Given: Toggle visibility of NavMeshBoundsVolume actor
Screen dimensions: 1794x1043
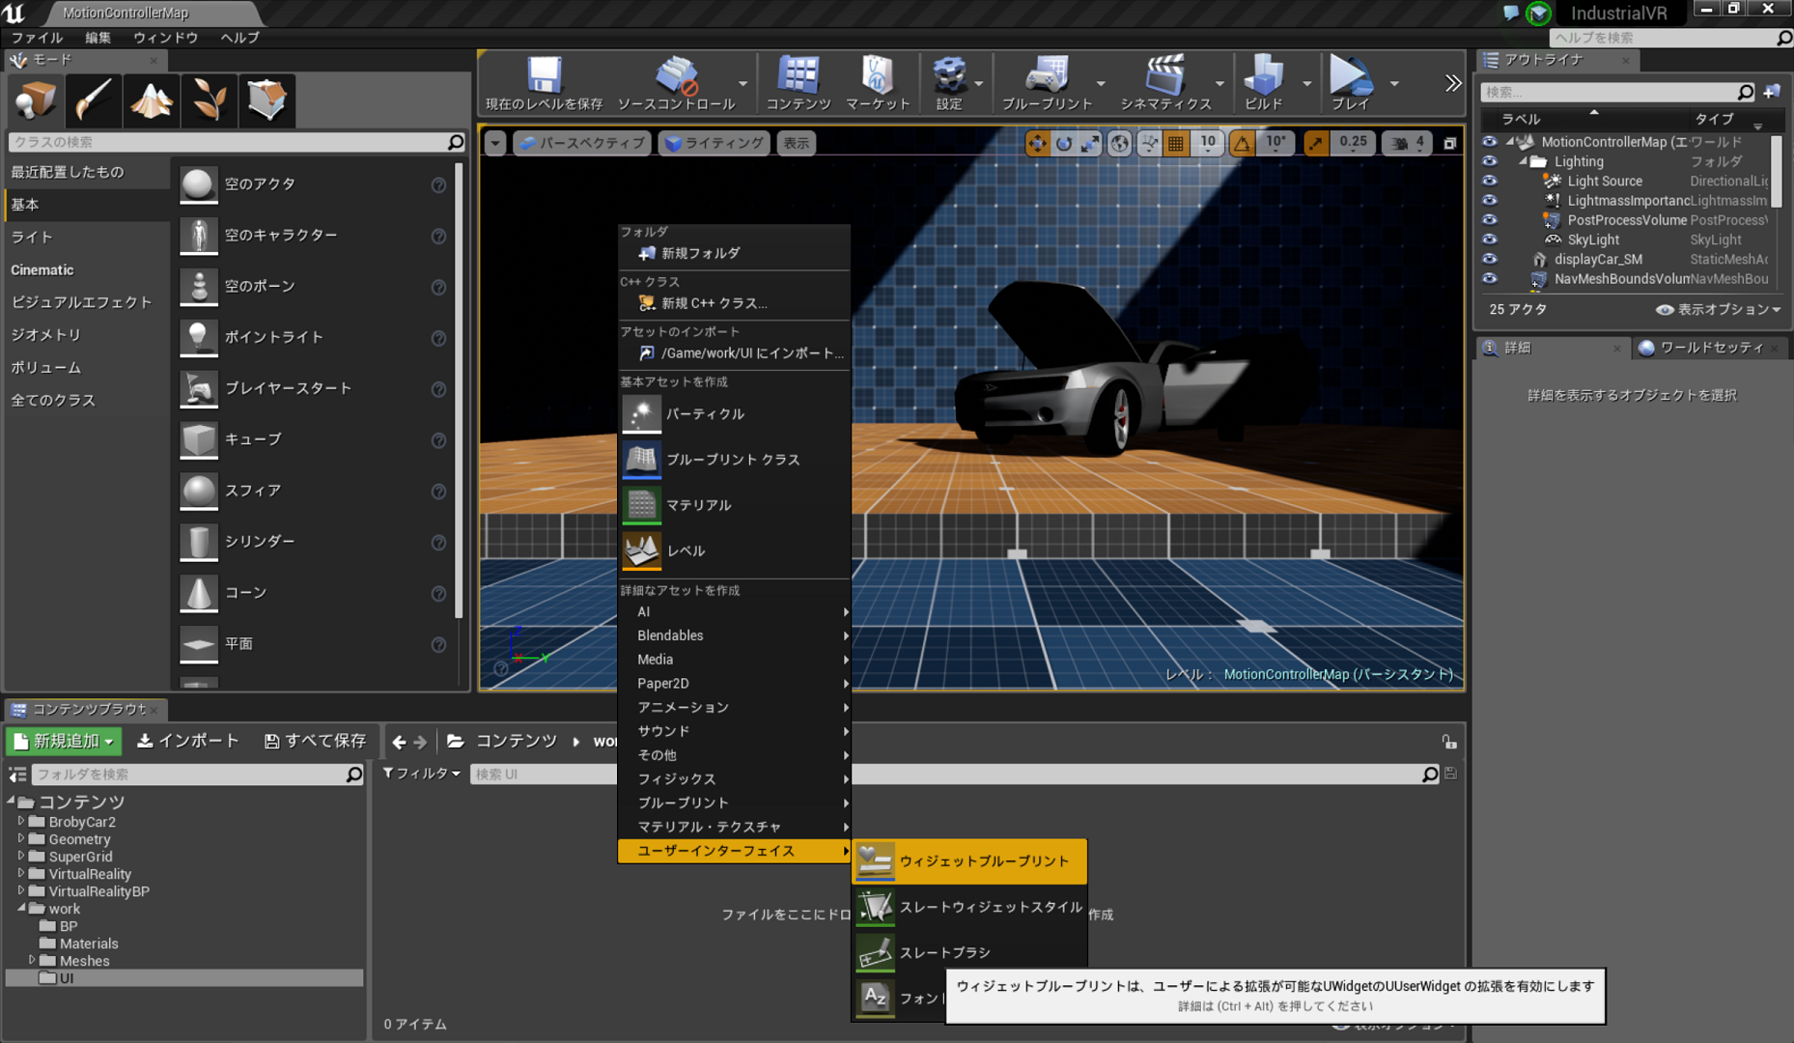Looking at the screenshot, I should [1490, 279].
